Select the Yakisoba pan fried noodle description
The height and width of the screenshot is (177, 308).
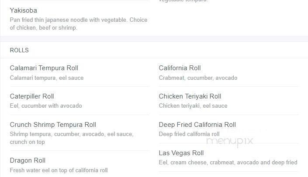[x=78, y=24]
